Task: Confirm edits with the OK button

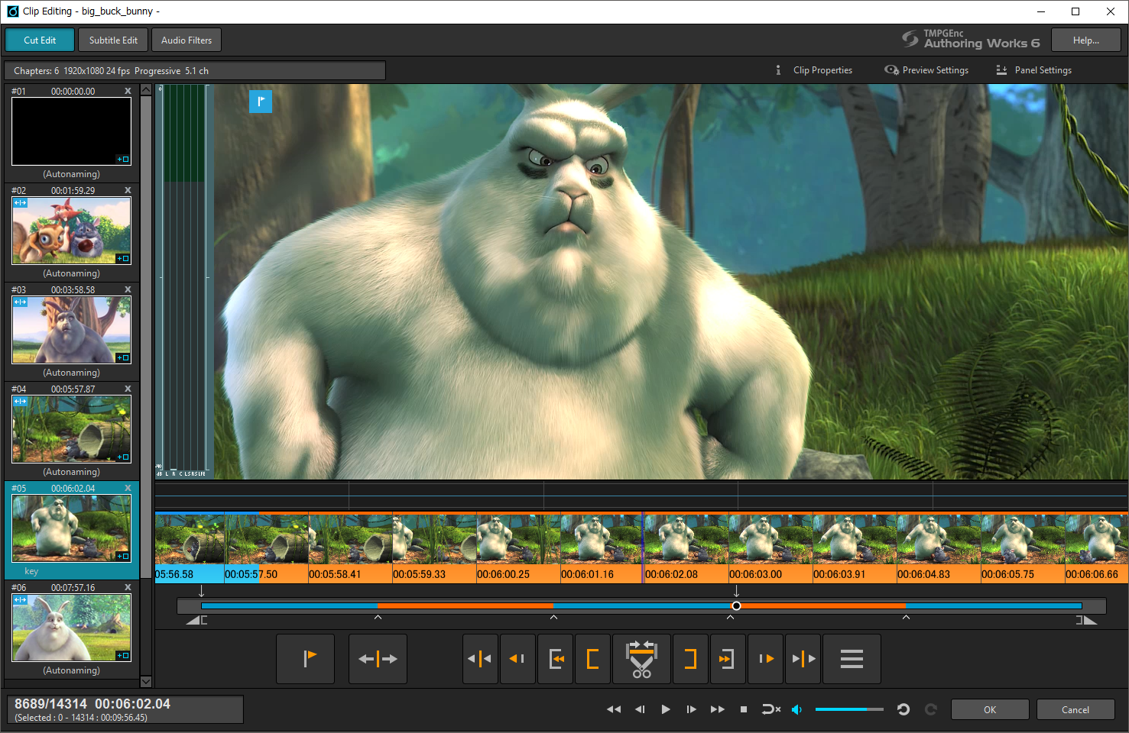Action: coord(990,709)
